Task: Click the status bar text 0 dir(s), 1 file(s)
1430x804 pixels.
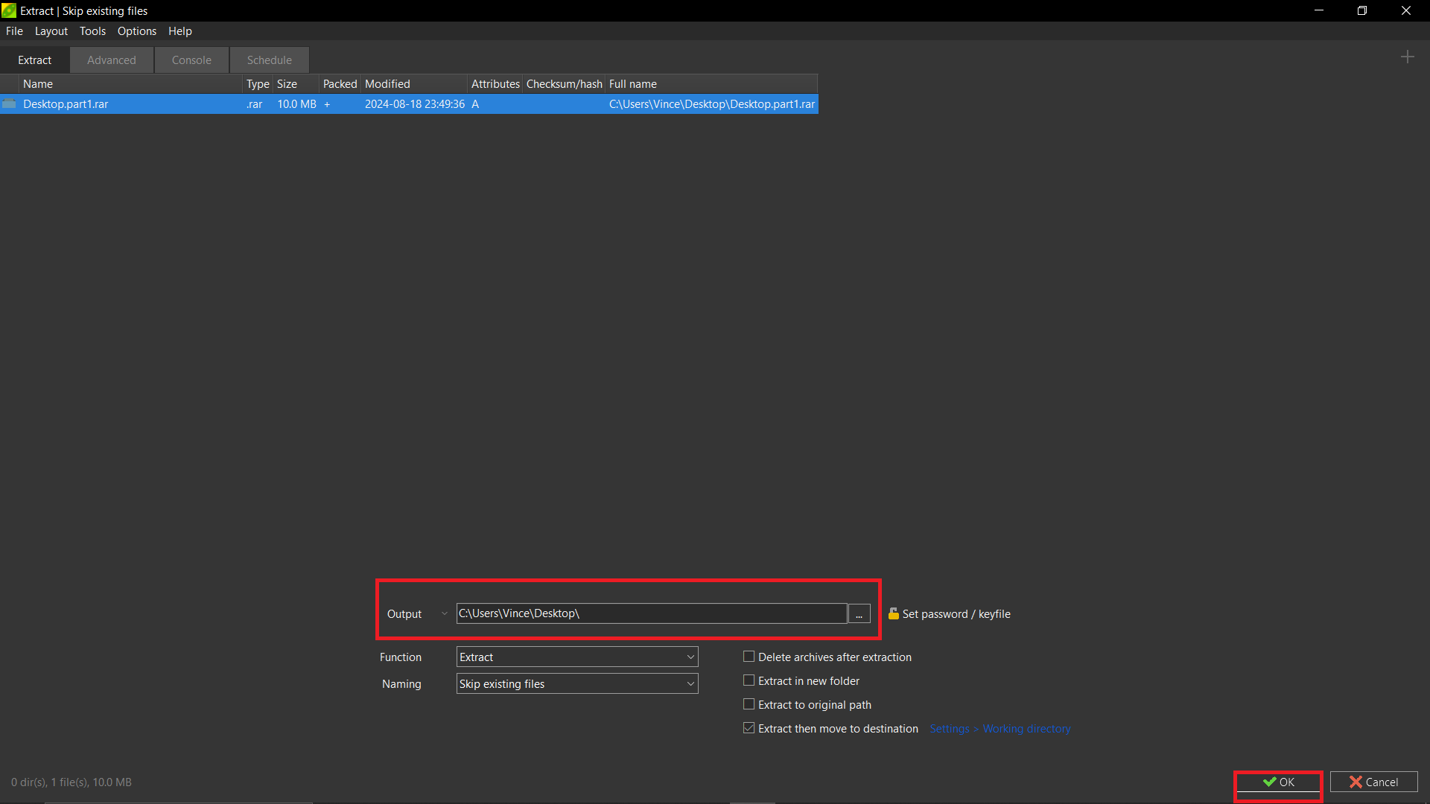Action: pos(71,782)
